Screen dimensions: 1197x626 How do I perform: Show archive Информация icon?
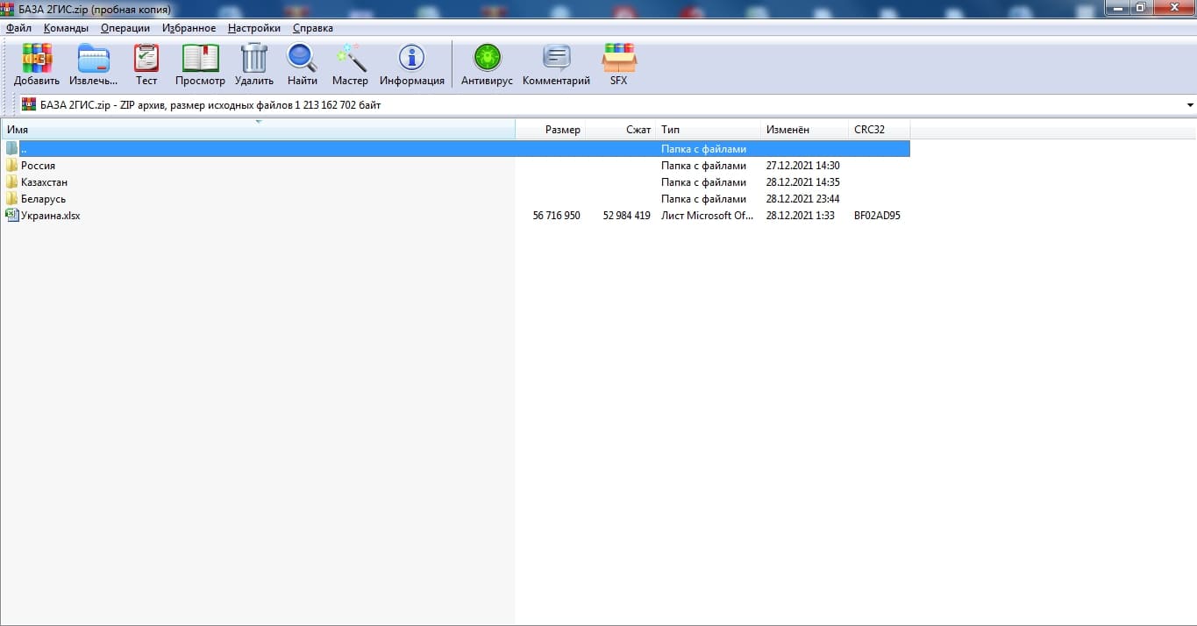pos(411,58)
